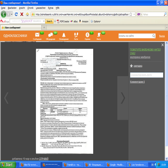The width and height of the screenshot is (168, 168).
Task: Click the Firefox home icon
Action: (x=28, y=14)
